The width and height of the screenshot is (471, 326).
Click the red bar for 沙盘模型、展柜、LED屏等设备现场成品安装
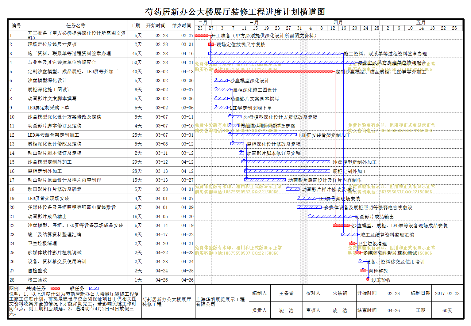[x=341, y=225]
